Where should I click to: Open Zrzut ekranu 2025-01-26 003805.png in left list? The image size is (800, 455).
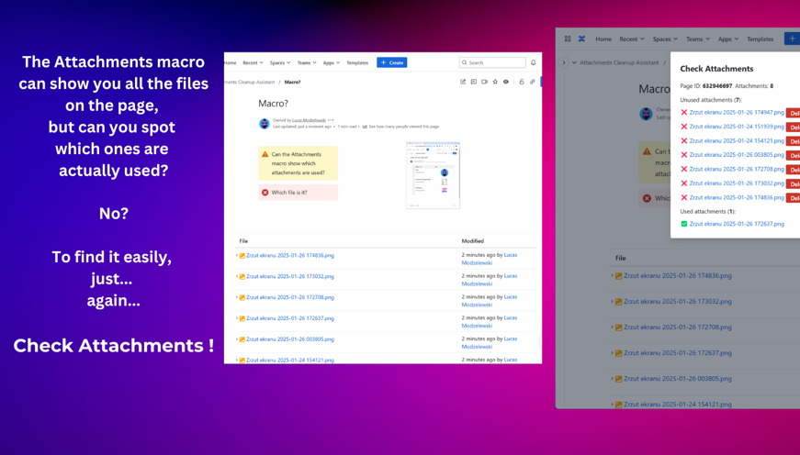click(290, 338)
